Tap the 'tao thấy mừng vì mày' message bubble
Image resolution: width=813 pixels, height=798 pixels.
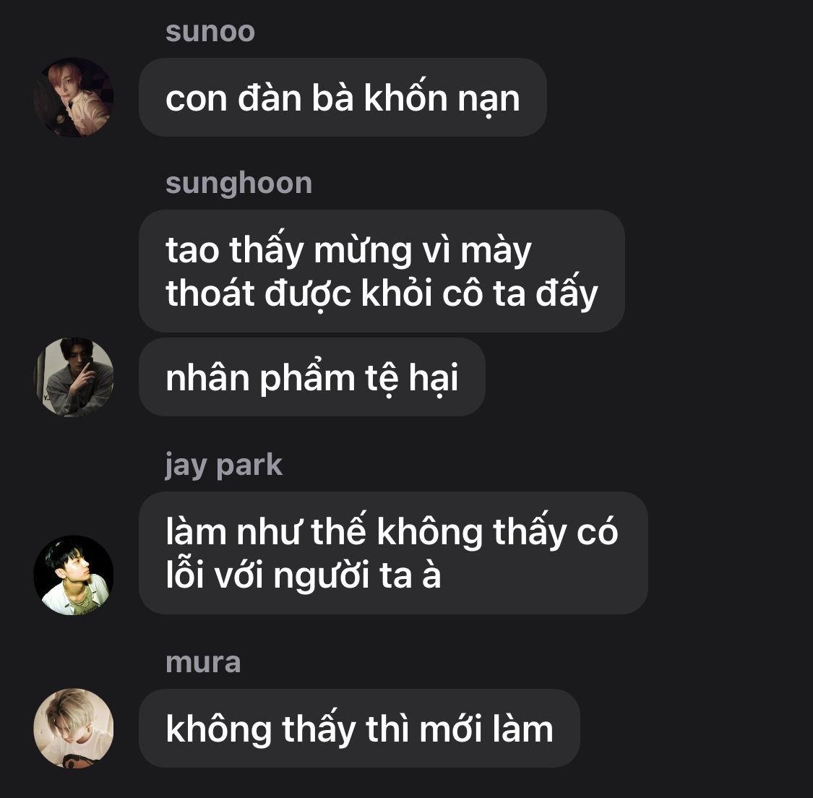(x=382, y=271)
